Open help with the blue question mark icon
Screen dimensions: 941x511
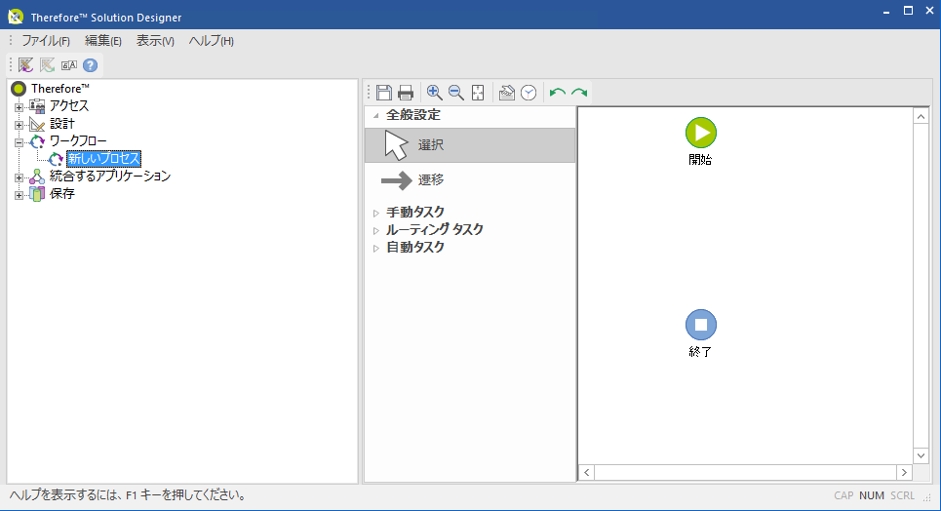click(90, 65)
